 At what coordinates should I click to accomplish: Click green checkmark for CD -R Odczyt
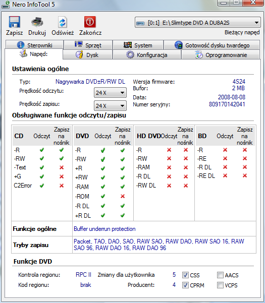click(x=42, y=150)
